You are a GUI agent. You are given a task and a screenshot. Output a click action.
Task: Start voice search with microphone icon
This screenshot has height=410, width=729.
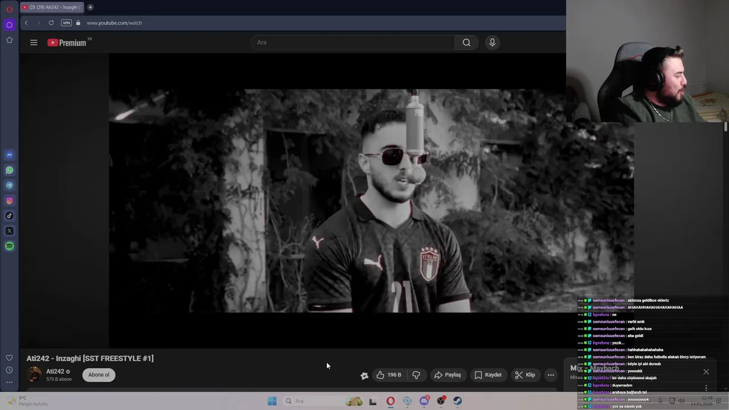pos(493,42)
